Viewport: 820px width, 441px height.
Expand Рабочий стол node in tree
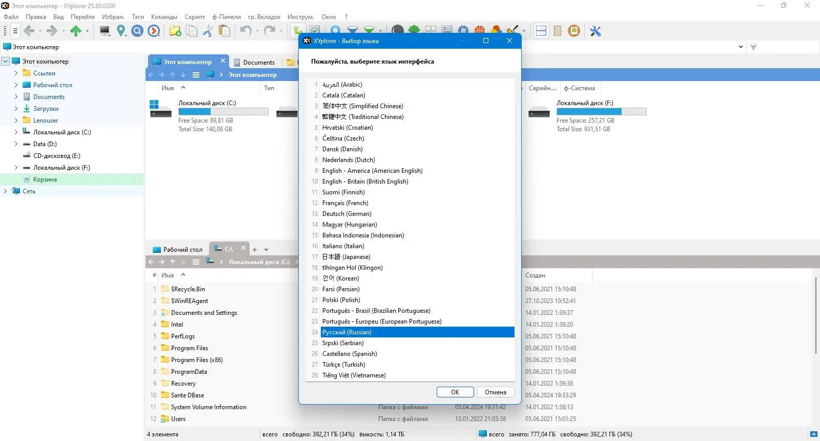[x=16, y=85]
